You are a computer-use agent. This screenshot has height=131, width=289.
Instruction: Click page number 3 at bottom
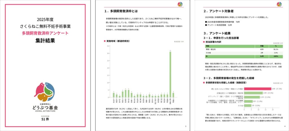click(x=185, y=126)
